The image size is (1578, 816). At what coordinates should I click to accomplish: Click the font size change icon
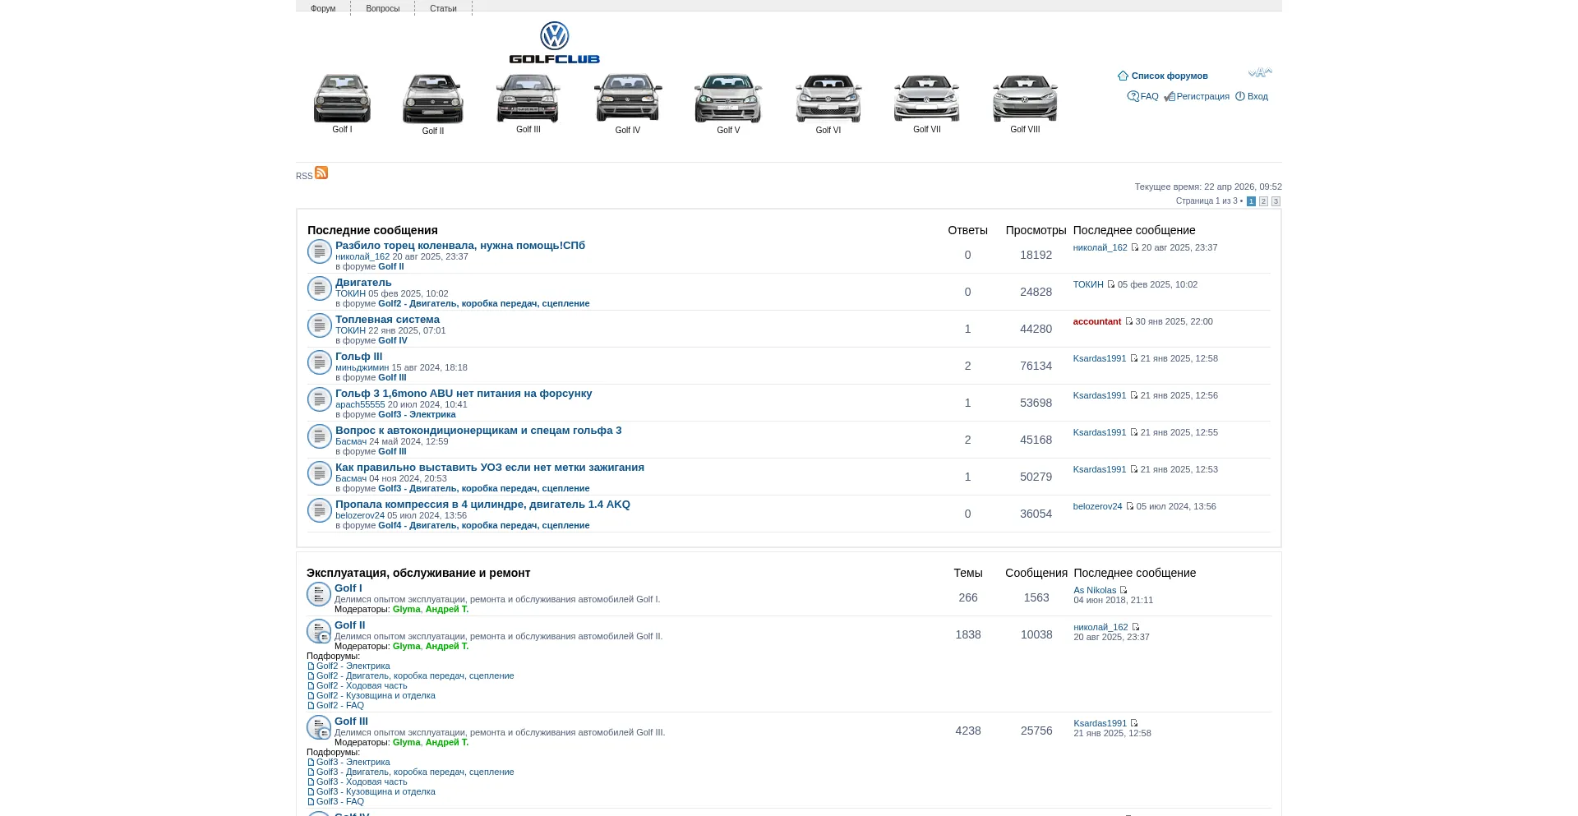pyautogui.click(x=1260, y=73)
